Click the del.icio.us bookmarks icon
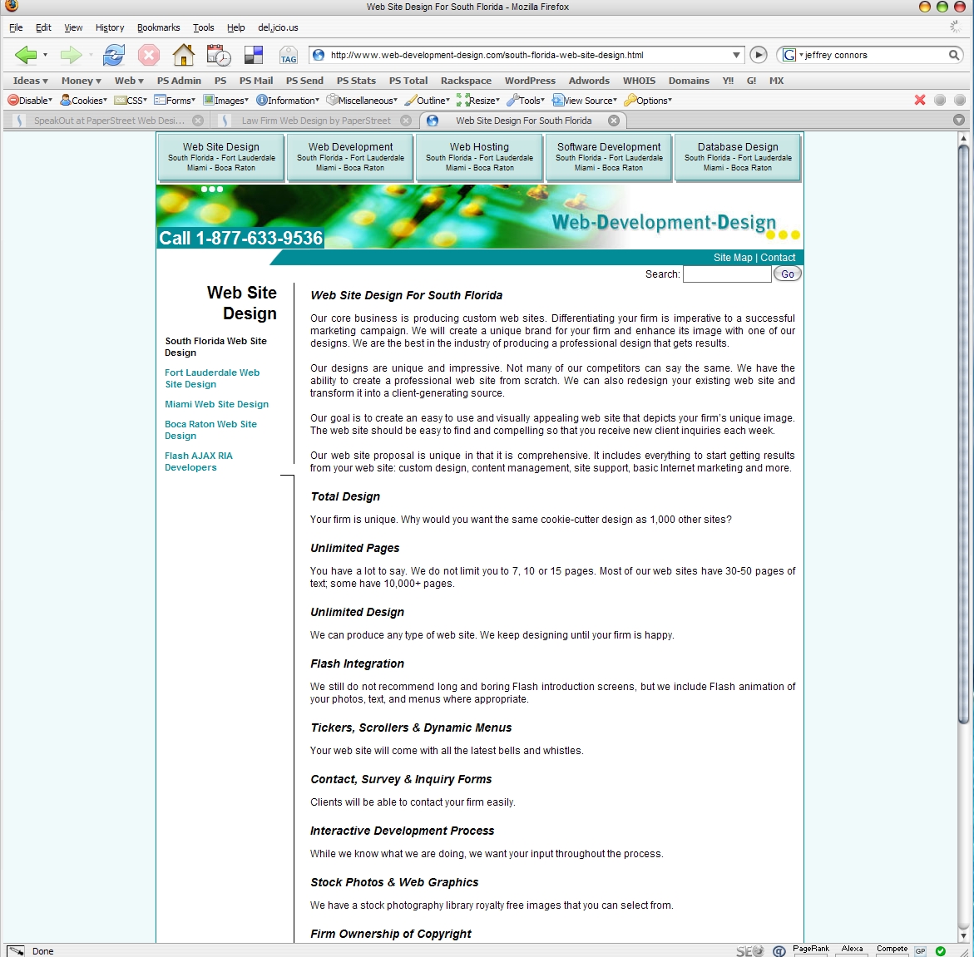This screenshot has height=957, width=974. click(254, 55)
